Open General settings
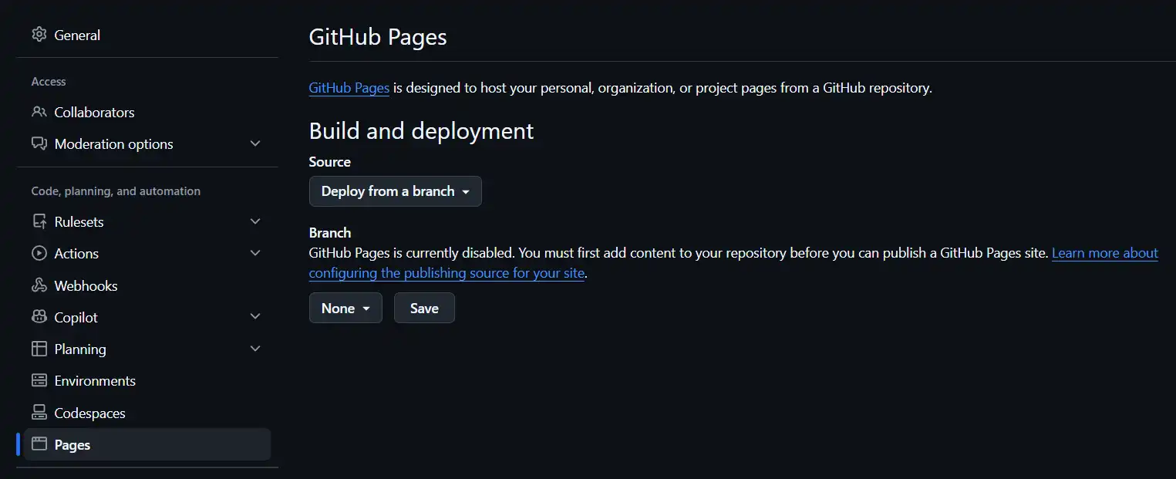The image size is (1176, 479). click(x=147, y=35)
